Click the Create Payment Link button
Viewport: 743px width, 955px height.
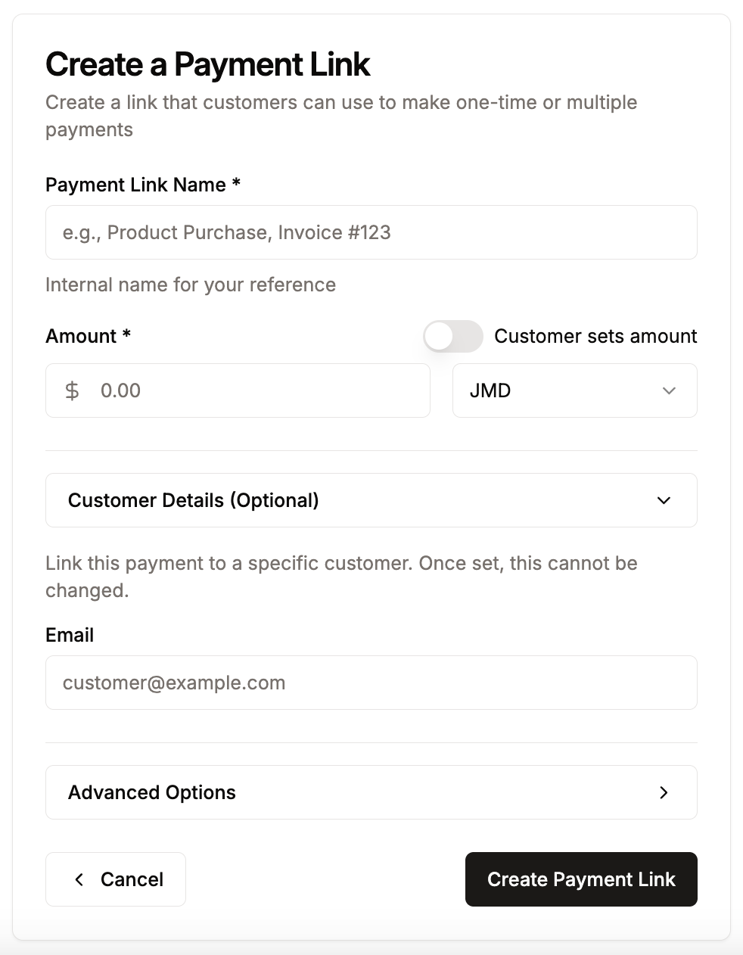(580, 879)
